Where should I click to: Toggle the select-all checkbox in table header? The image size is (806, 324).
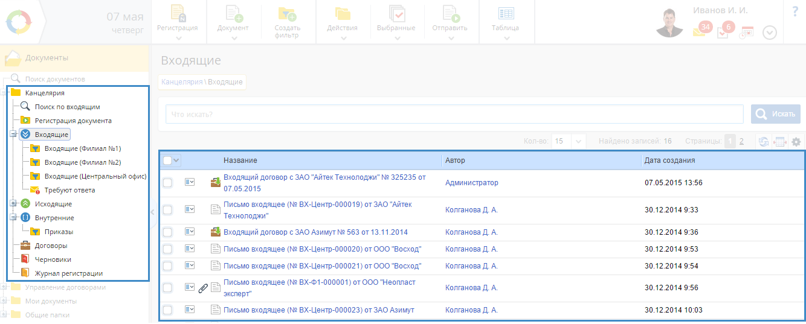167,160
